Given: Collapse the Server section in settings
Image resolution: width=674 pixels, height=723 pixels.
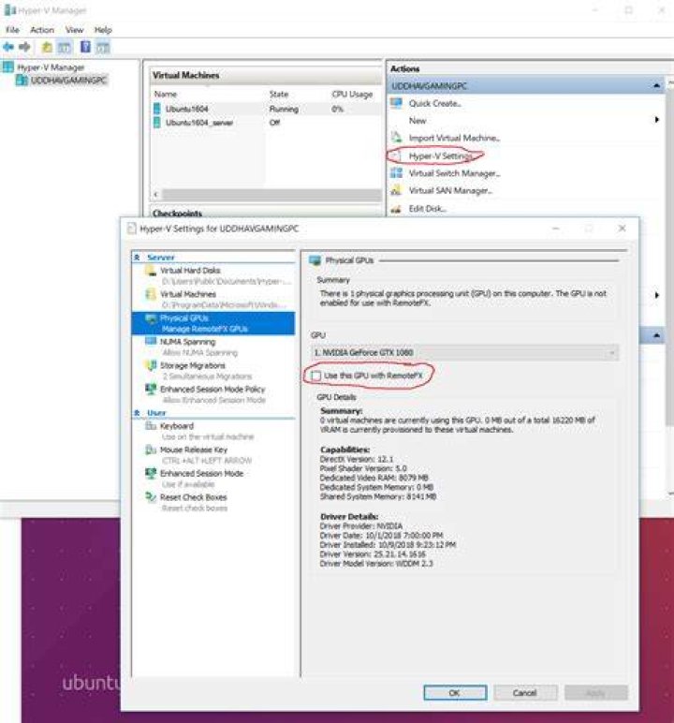Looking at the screenshot, I should (137, 258).
